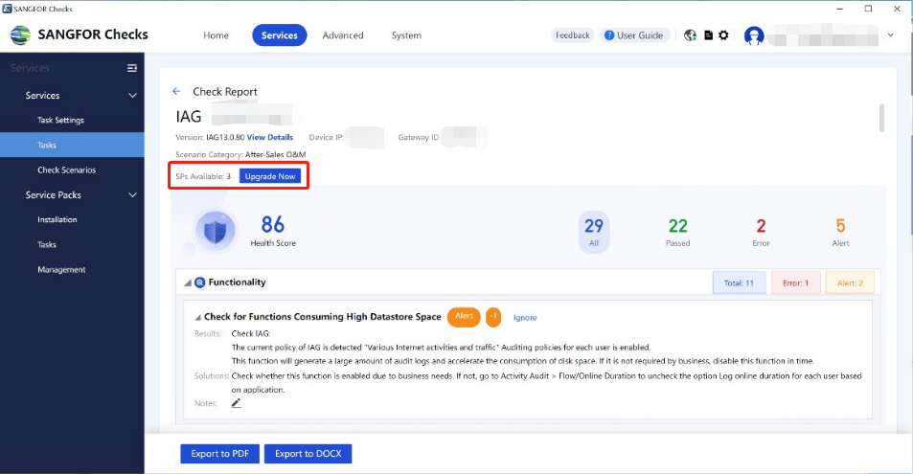Click the Check Report title
Image resolution: width=913 pixels, height=474 pixels.
225,91
